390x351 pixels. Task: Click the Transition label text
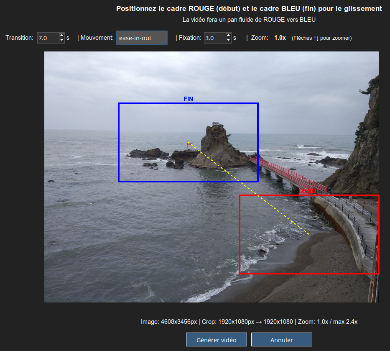pos(19,38)
